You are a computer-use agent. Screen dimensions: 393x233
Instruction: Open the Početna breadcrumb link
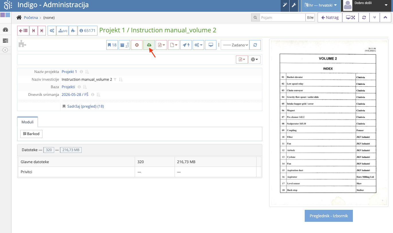[x=31, y=17]
